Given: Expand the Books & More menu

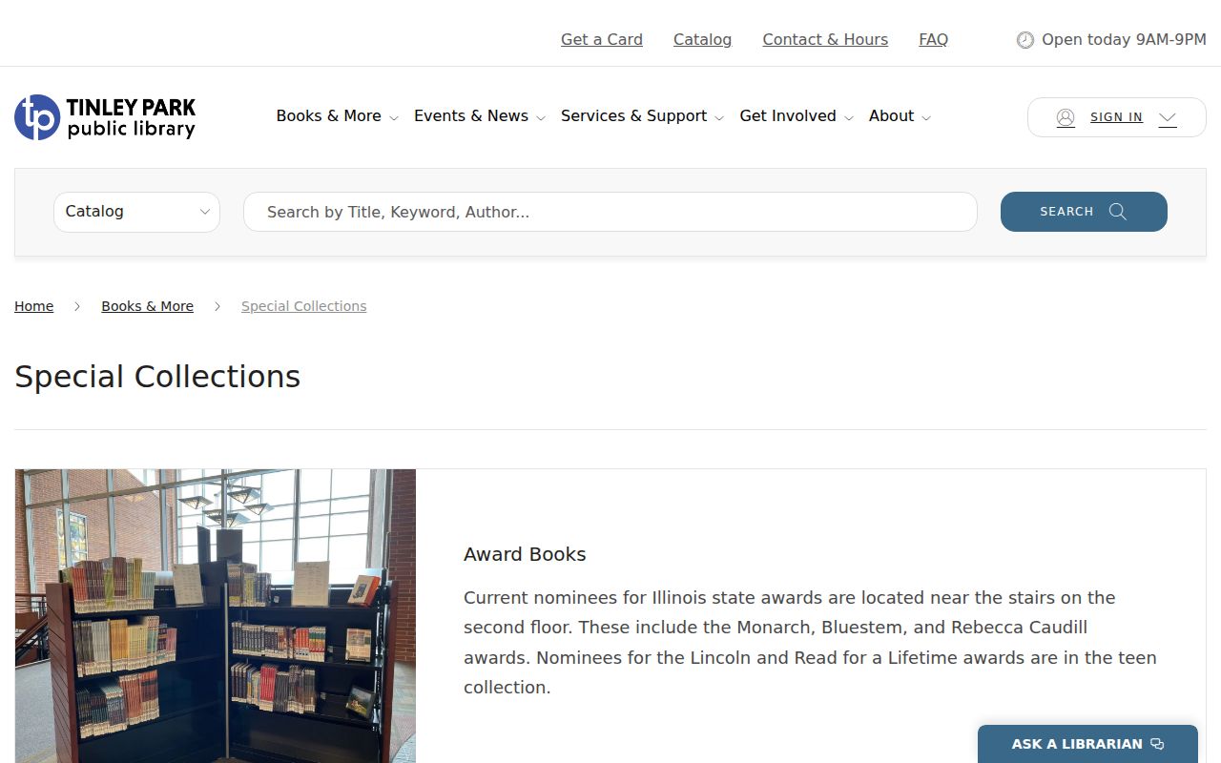Looking at the screenshot, I should tap(338, 116).
